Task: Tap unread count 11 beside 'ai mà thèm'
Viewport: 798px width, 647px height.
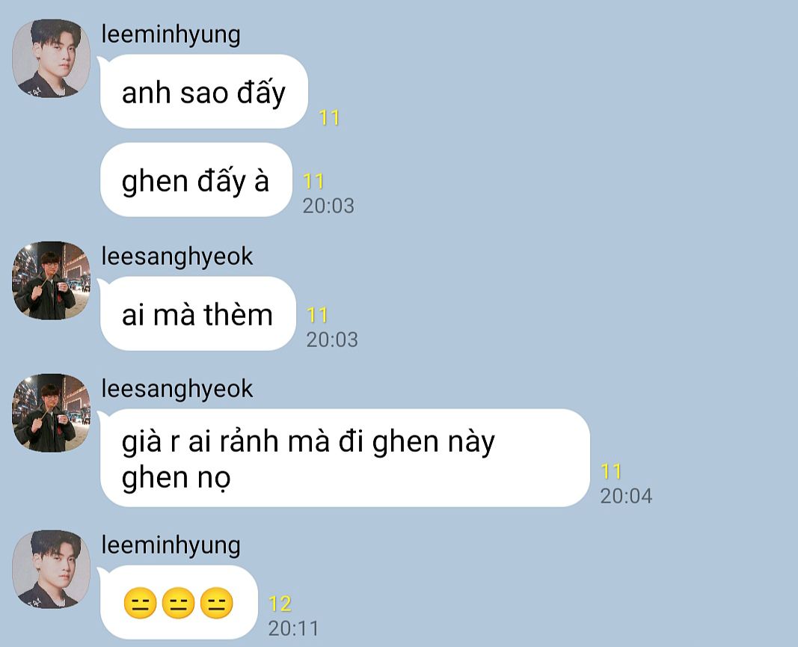Action: [317, 315]
